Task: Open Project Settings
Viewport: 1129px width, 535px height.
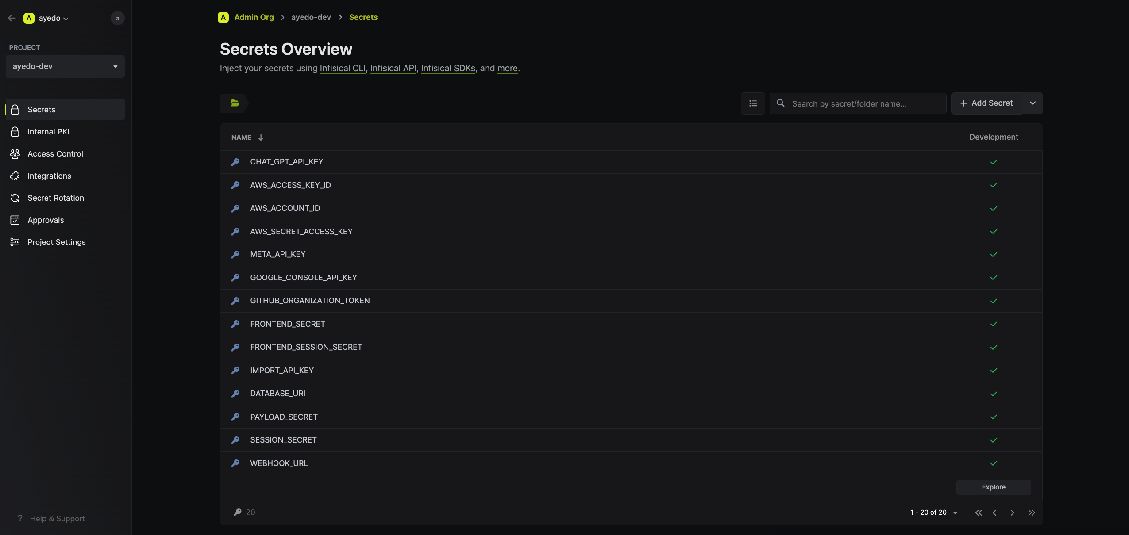Action: pos(65,242)
